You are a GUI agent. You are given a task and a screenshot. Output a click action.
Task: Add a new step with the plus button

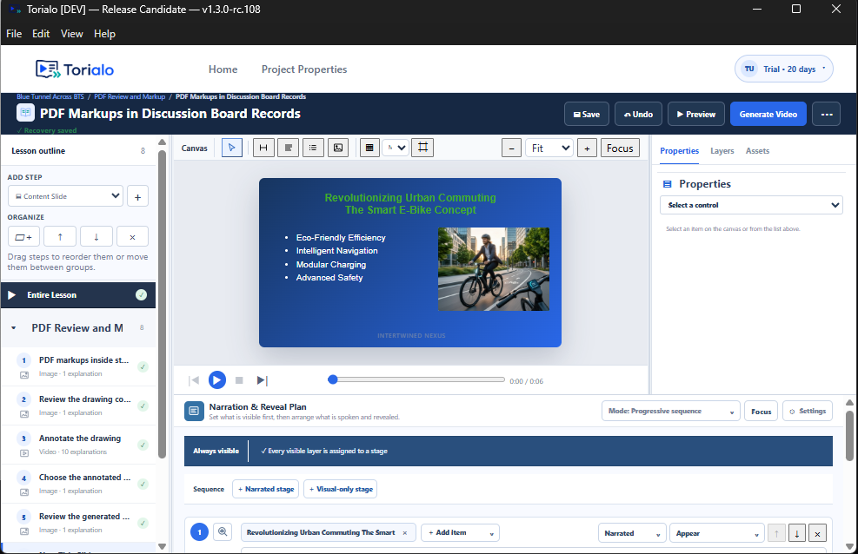[138, 197]
